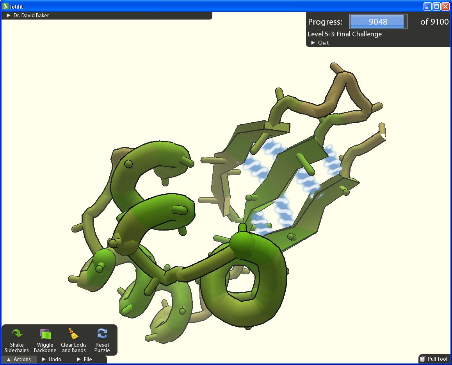Image resolution: width=452 pixels, height=365 pixels.
Task: Close the foldit window
Action: pos(445,6)
